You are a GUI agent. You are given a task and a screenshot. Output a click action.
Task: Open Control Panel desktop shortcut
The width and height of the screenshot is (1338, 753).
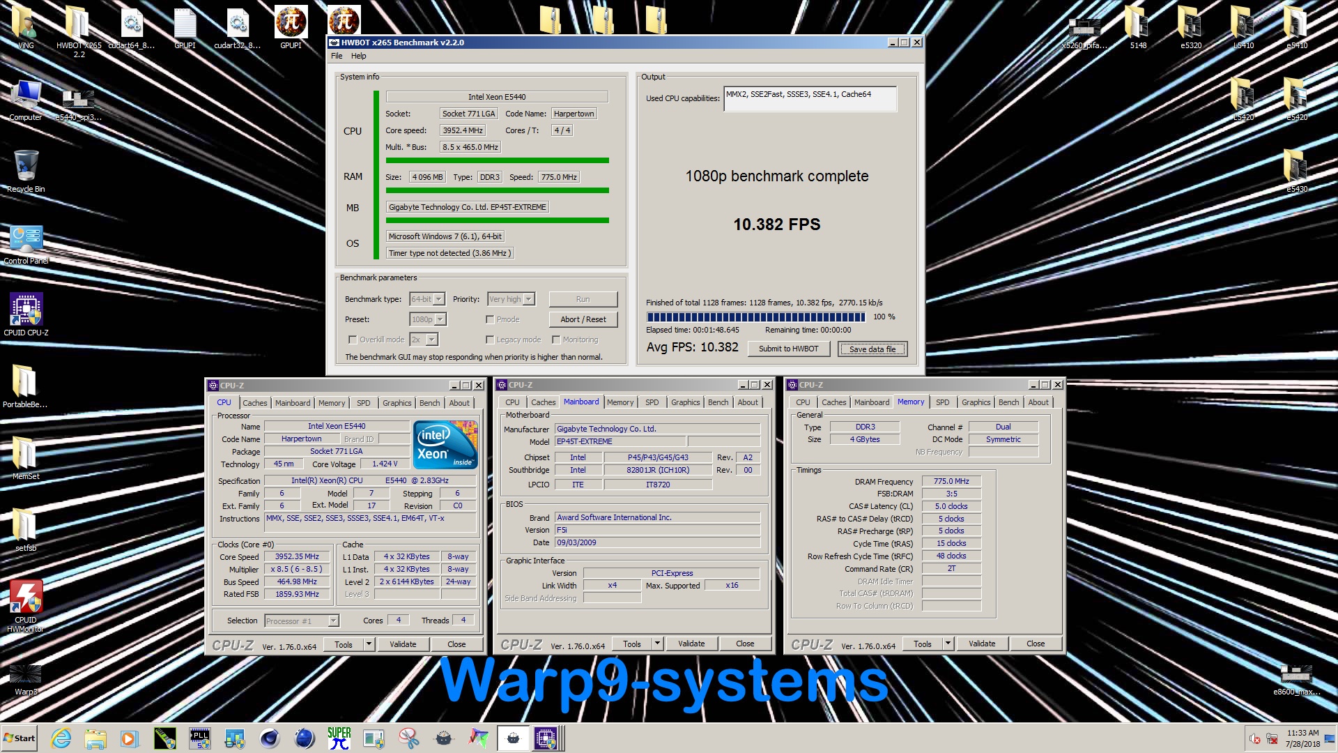tap(26, 244)
